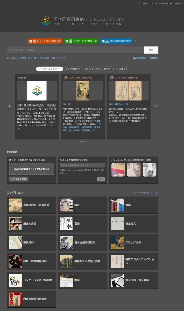Screen dimensions: 184x311
Task: Select すべてのスポットライト tab
Action: click(x=49, y=69)
